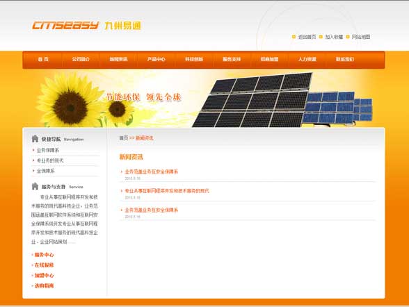Click the yellow square before 网站地图
Image resolution: width=409 pixels, height=307 pixels.
coord(348,37)
